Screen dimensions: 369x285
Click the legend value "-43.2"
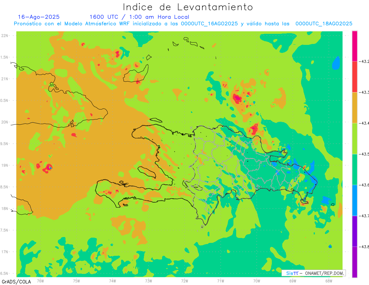pyautogui.click(x=363, y=61)
